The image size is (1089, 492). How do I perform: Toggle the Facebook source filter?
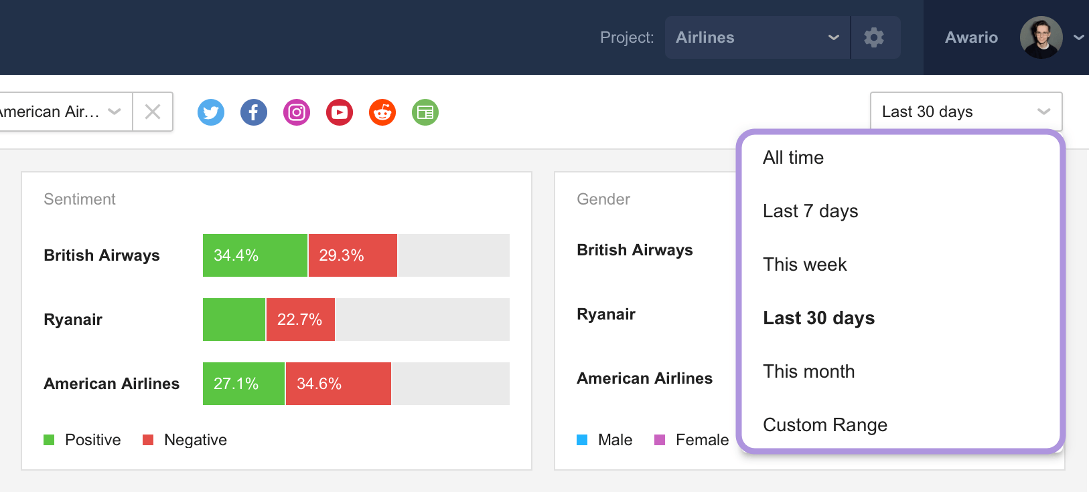(254, 112)
